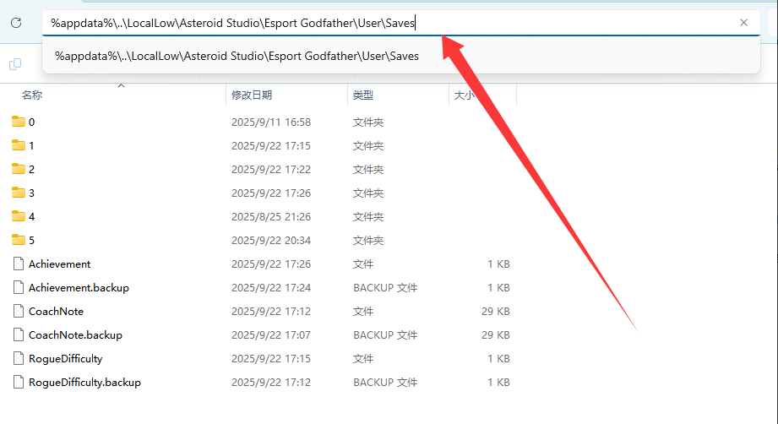The height and width of the screenshot is (424, 778).
Task: Click the 大小 column header
Action: click(464, 95)
